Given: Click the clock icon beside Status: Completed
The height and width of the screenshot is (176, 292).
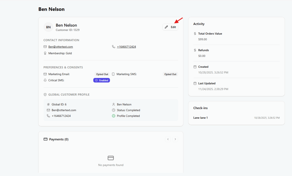Looking at the screenshot, I should click(x=113, y=110).
